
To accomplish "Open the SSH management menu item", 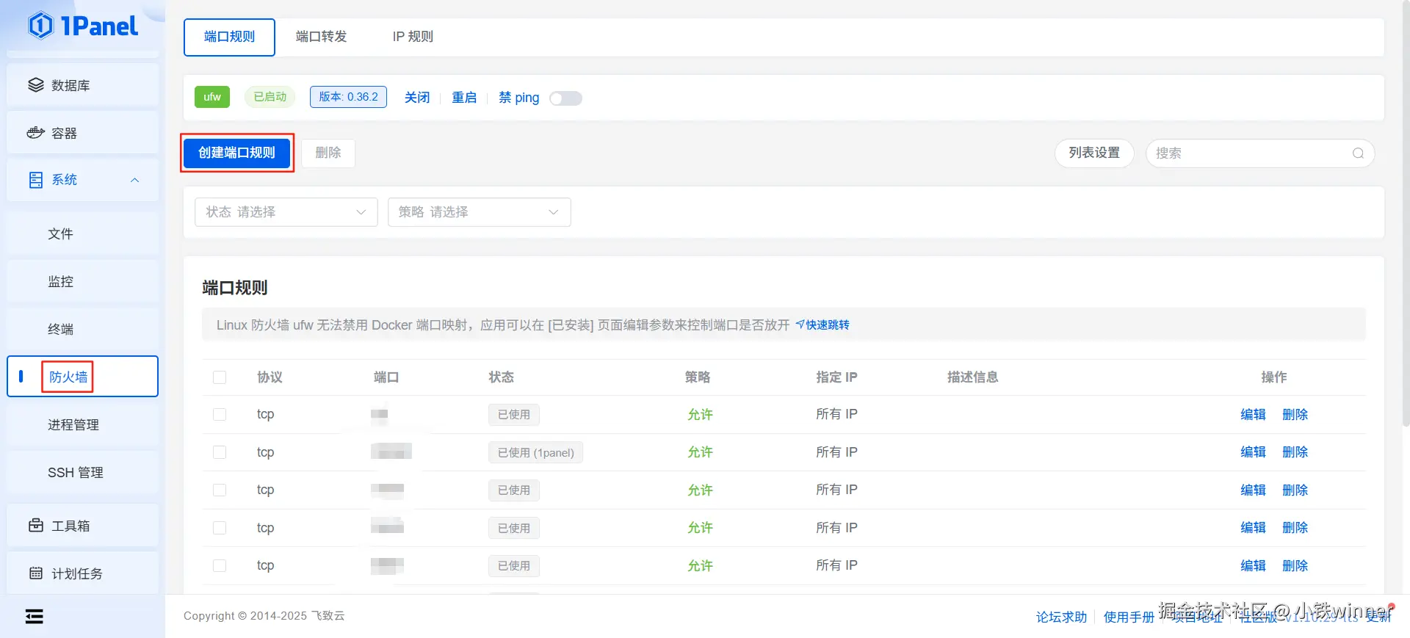I will 83,472.
